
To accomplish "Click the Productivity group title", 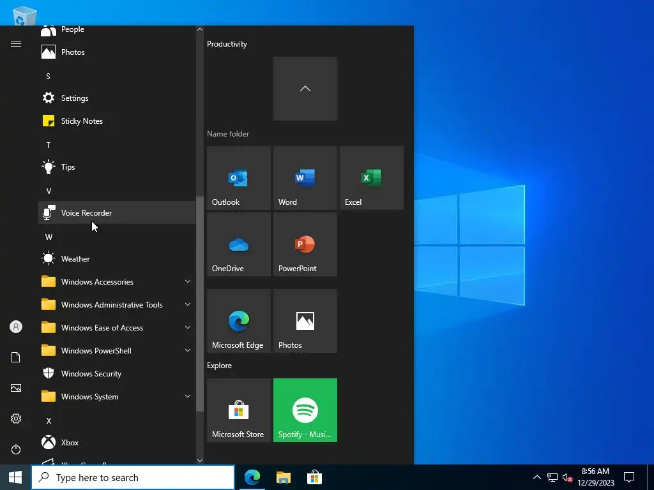I will (227, 44).
